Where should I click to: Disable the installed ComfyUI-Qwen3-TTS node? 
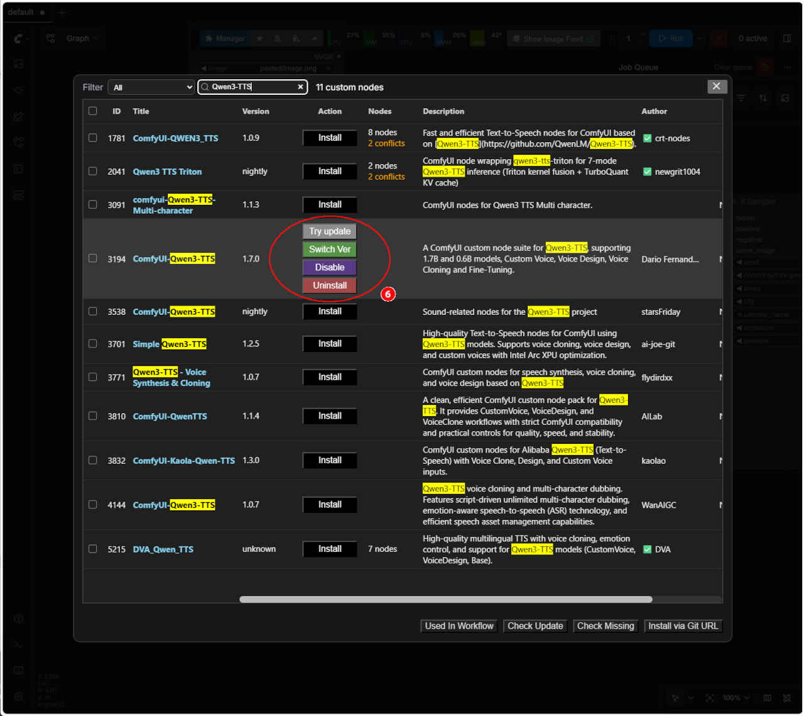click(330, 267)
